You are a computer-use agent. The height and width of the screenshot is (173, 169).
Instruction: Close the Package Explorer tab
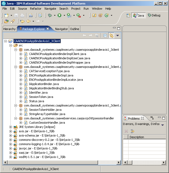48,29
